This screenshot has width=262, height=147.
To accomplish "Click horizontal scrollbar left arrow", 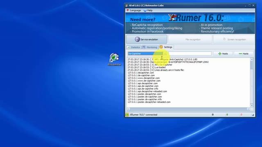I will (x=129, y=109).
